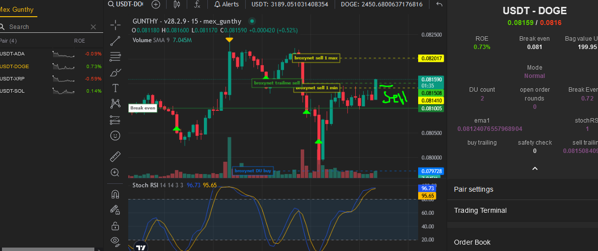The image size is (598, 251).
Task: Select the USDT-XRP pair row
Action: point(51,78)
